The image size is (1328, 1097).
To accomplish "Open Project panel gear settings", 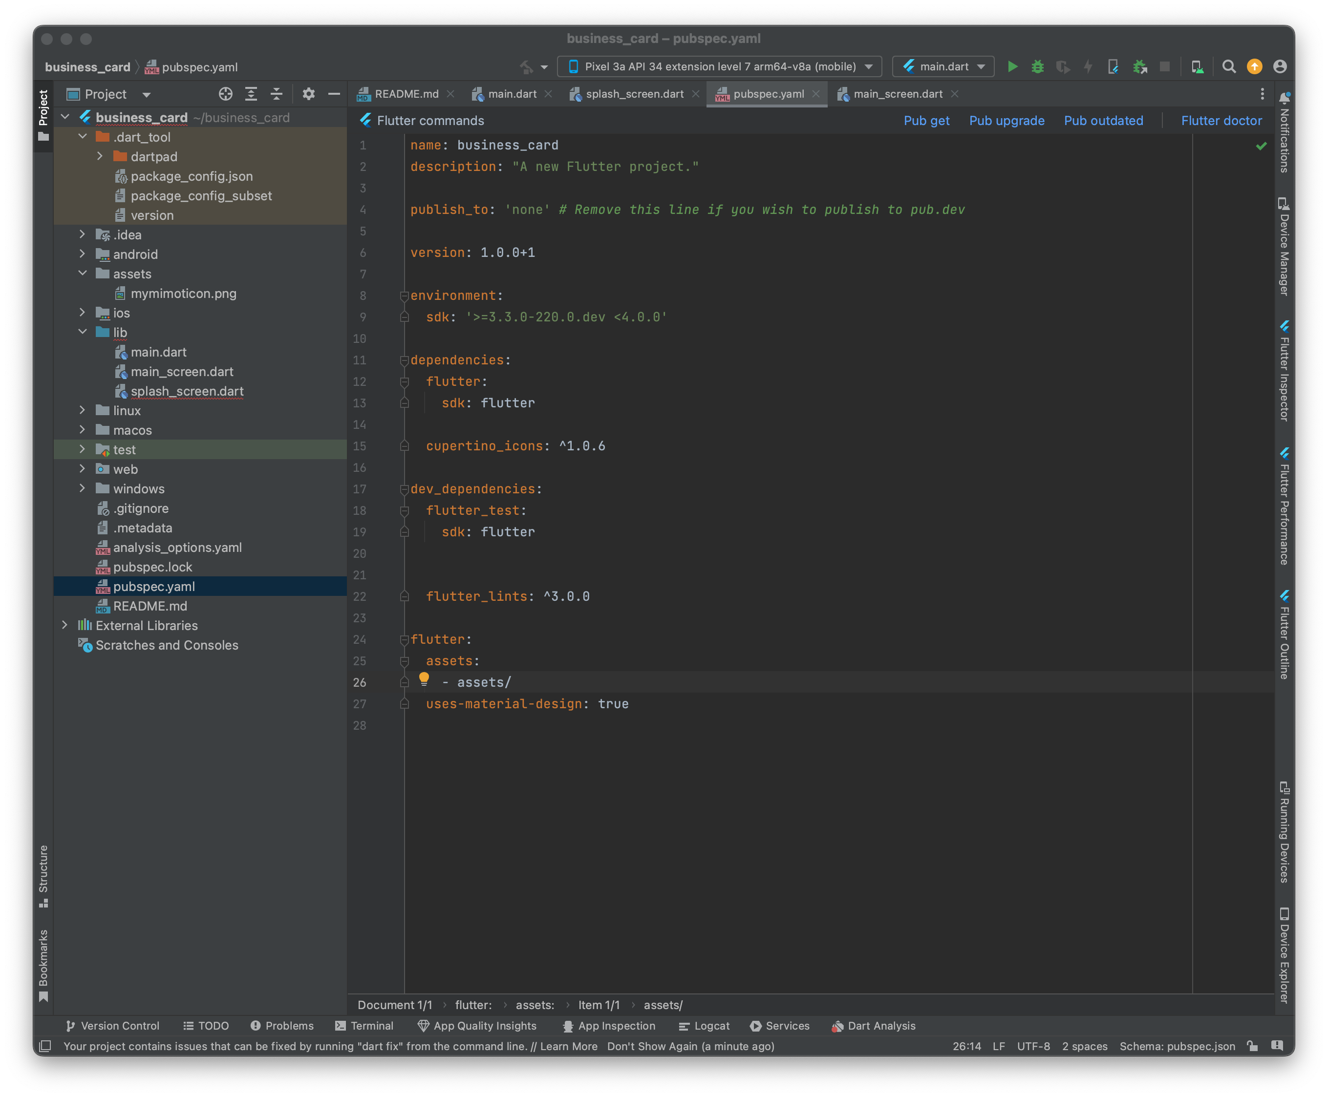I will coord(308,94).
